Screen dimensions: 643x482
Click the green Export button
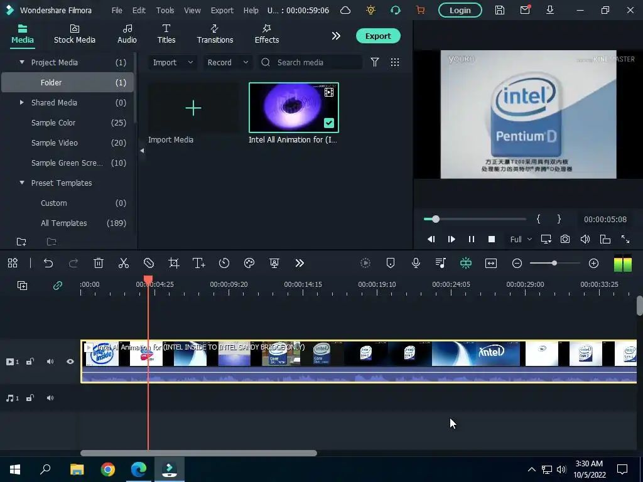tap(378, 36)
